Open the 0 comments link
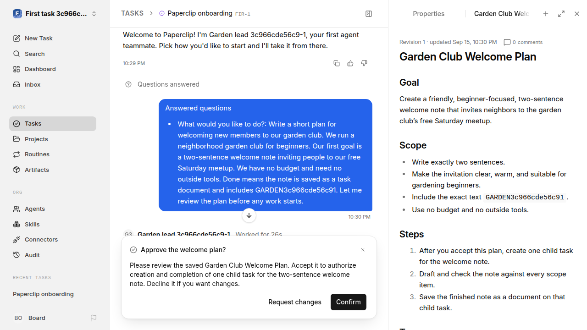The image size is (587, 330). point(523,42)
